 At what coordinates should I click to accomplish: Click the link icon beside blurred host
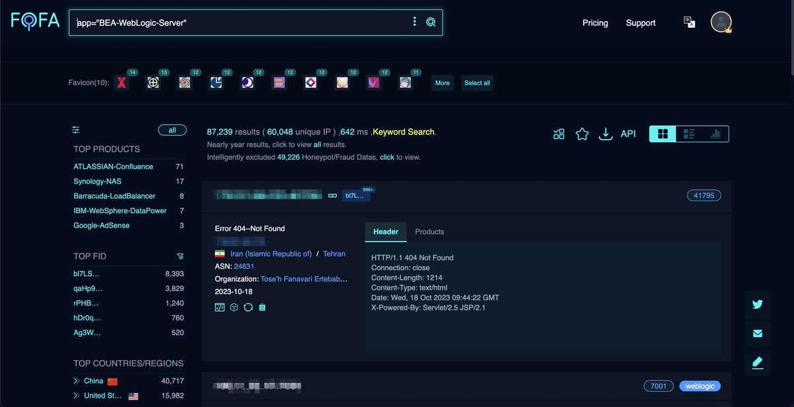click(333, 195)
